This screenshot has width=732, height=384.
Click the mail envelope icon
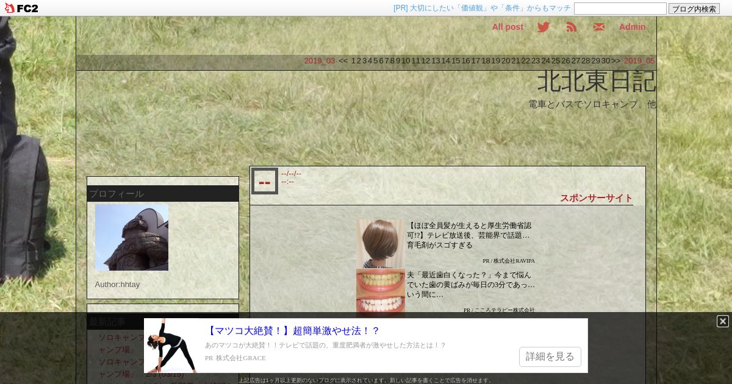coord(599,27)
